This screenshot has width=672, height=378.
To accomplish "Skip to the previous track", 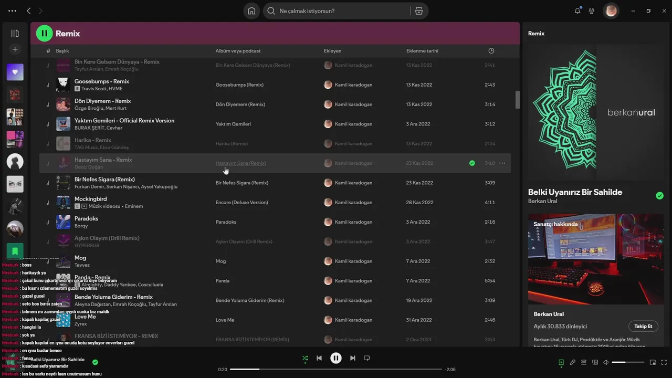I will tap(319, 358).
